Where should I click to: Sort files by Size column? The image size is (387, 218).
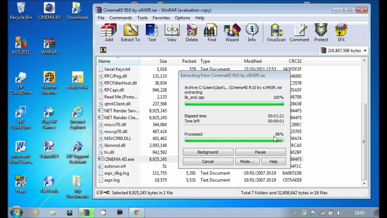[154, 61]
